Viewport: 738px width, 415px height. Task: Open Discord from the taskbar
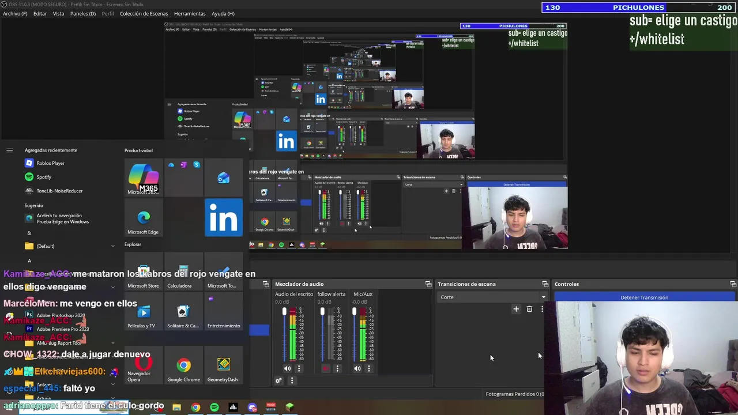tap(253, 408)
